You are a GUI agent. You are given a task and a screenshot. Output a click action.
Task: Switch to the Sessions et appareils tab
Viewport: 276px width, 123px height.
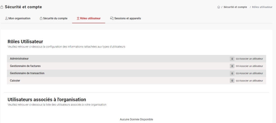(x=127, y=18)
